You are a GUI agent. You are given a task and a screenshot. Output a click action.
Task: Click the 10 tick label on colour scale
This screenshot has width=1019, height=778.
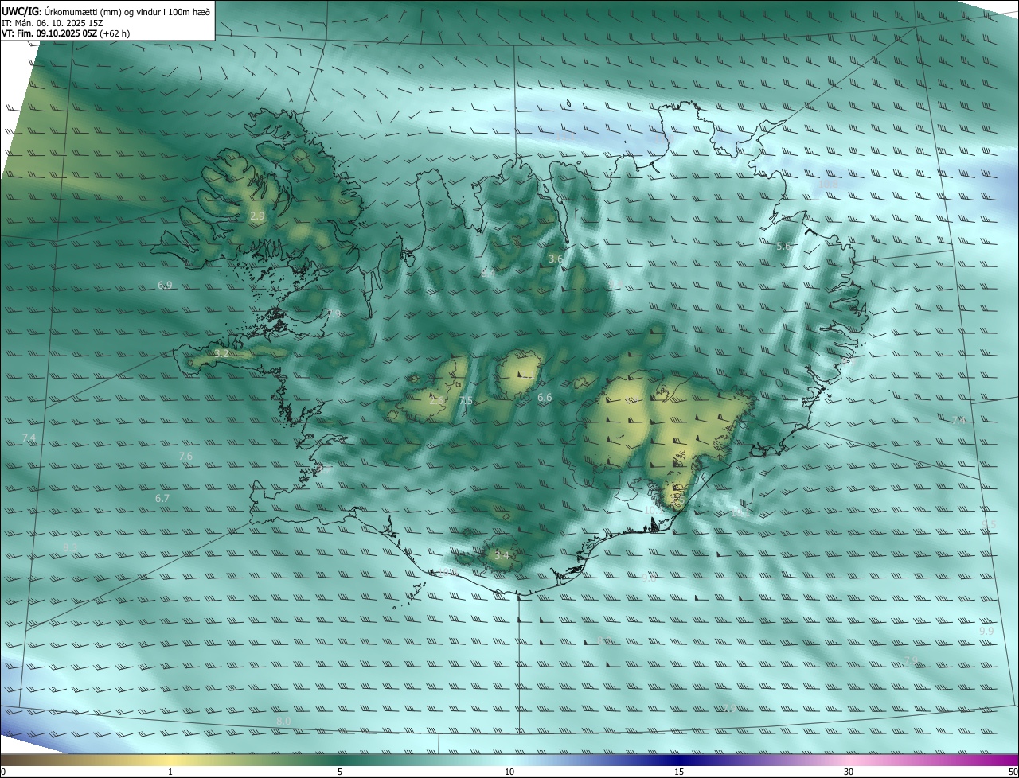(509, 772)
